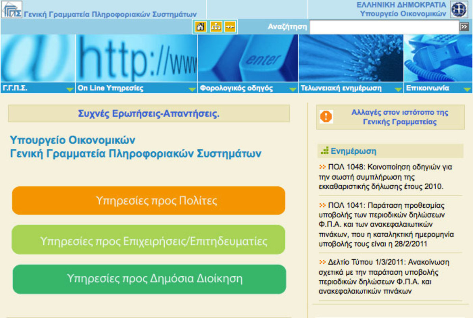
Task: Expand the Φορολογικός οδηγός dropdown arrow
Action: [292, 89]
